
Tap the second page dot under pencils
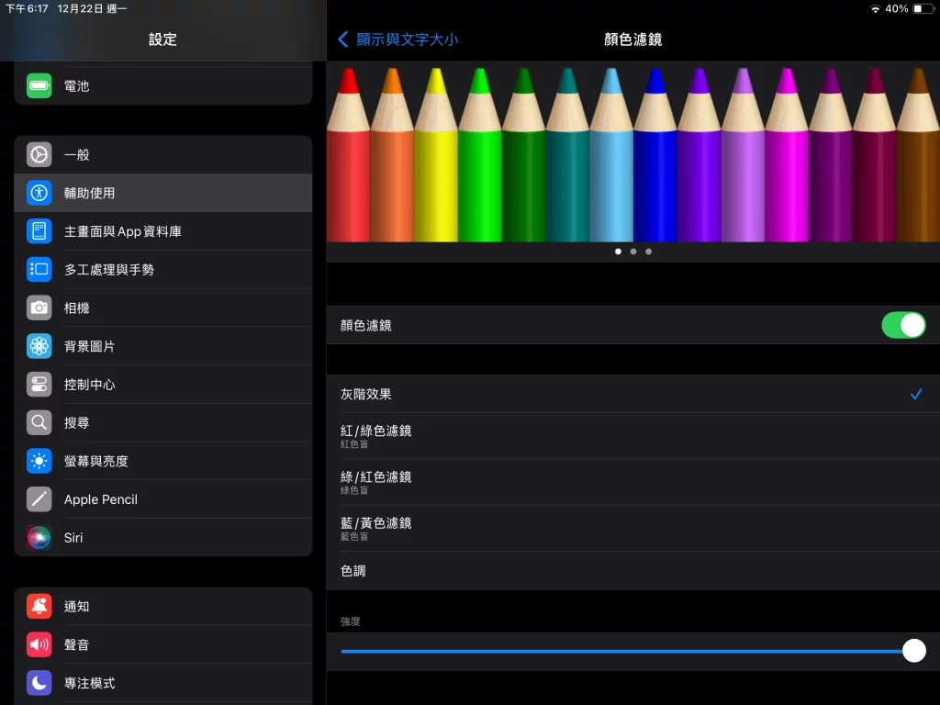[633, 251]
